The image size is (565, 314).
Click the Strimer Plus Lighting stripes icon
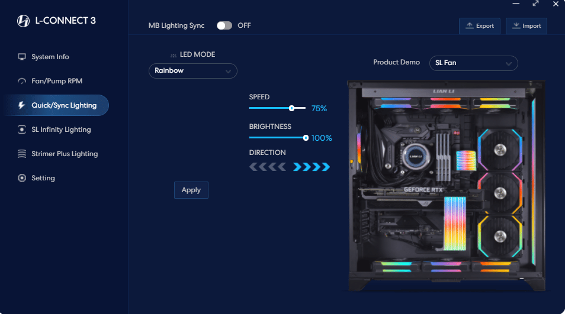(x=22, y=154)
